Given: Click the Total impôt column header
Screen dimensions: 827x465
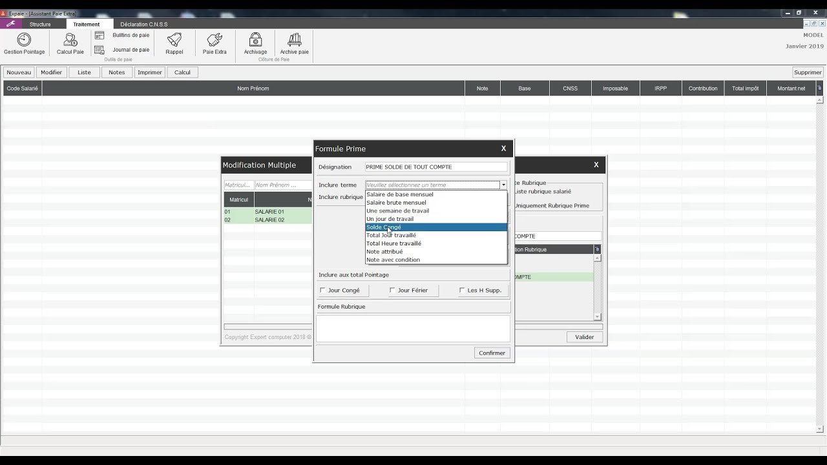Looking at the screenshot, I should (746, 88).
